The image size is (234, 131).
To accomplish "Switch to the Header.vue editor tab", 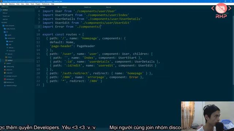I will 87,7.
